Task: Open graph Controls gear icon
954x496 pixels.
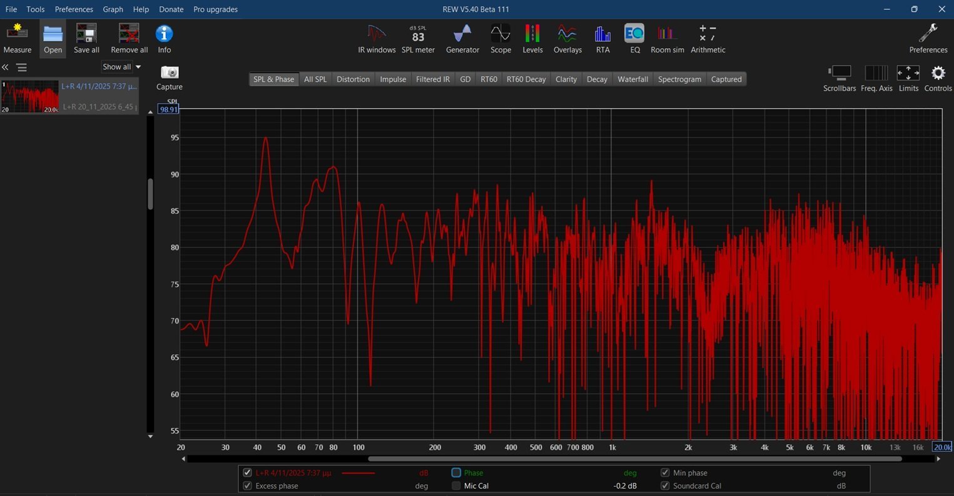Action: pyautogui.click(x=938, y=74)
